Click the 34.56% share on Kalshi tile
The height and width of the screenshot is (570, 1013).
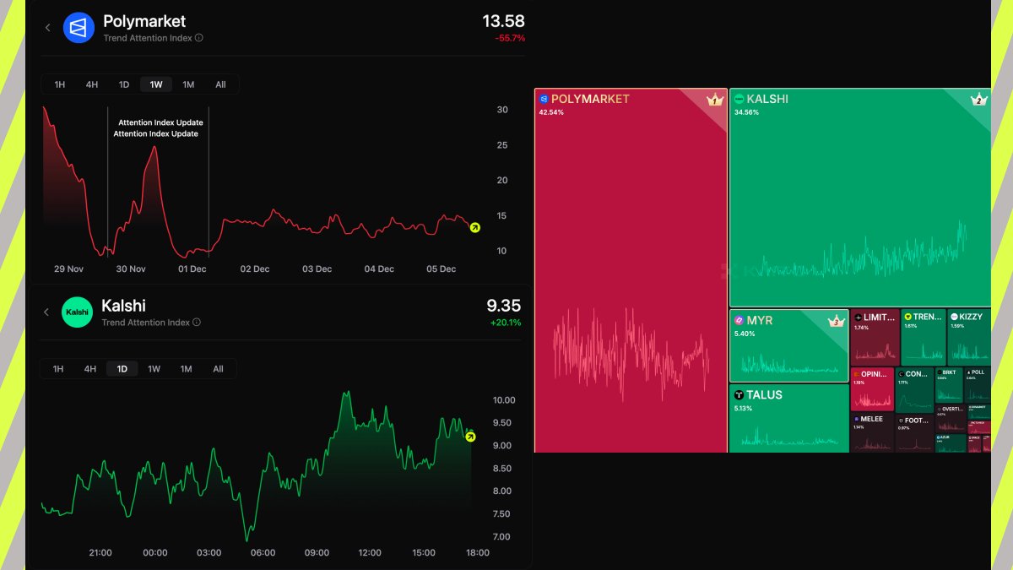click(x=747, y=112)
